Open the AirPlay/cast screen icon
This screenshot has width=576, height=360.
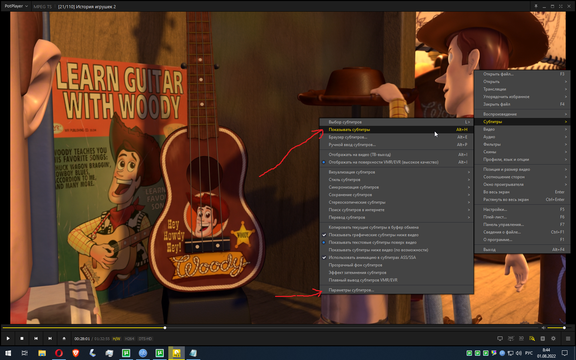(500, 338)
